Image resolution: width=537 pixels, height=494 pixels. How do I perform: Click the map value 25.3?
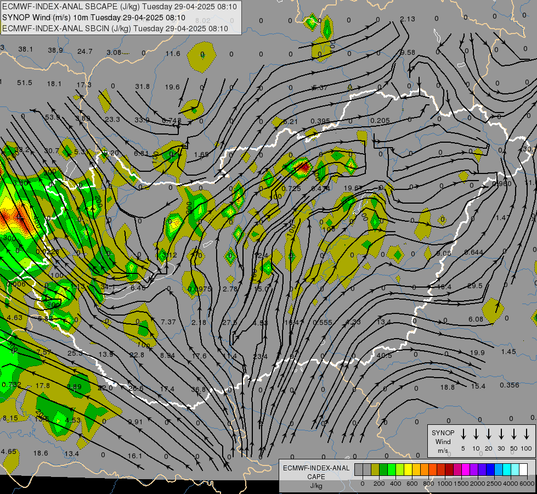pos(75,353)
